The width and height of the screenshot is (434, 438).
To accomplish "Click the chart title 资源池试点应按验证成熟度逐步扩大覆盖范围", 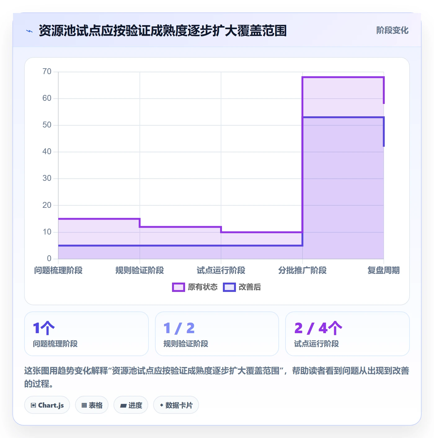I will pos(163,31).
